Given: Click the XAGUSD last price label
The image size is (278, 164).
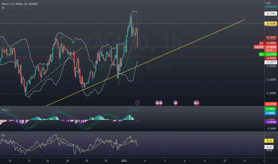Looking at the screenshot, I should (x=259, y=47).
